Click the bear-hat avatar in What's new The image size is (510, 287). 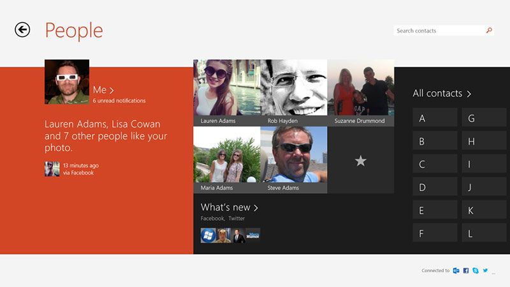pos(223,235)
